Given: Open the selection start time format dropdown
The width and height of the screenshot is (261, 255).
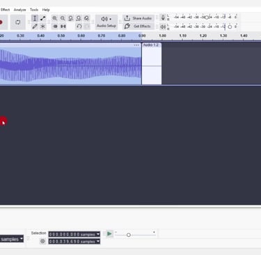Looking at the screenshot, I should pos(98,234).
